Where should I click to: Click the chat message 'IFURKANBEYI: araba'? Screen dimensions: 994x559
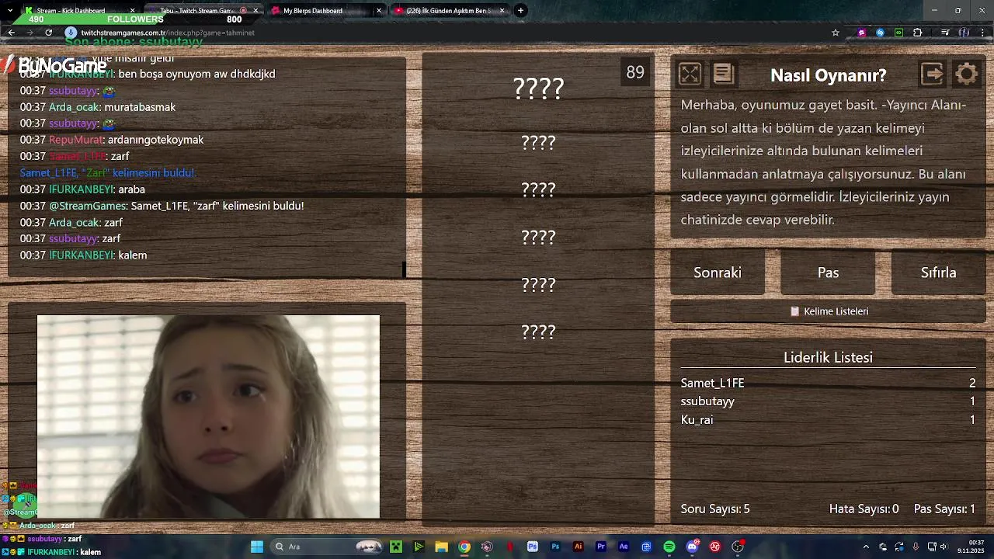click(82, 189)
